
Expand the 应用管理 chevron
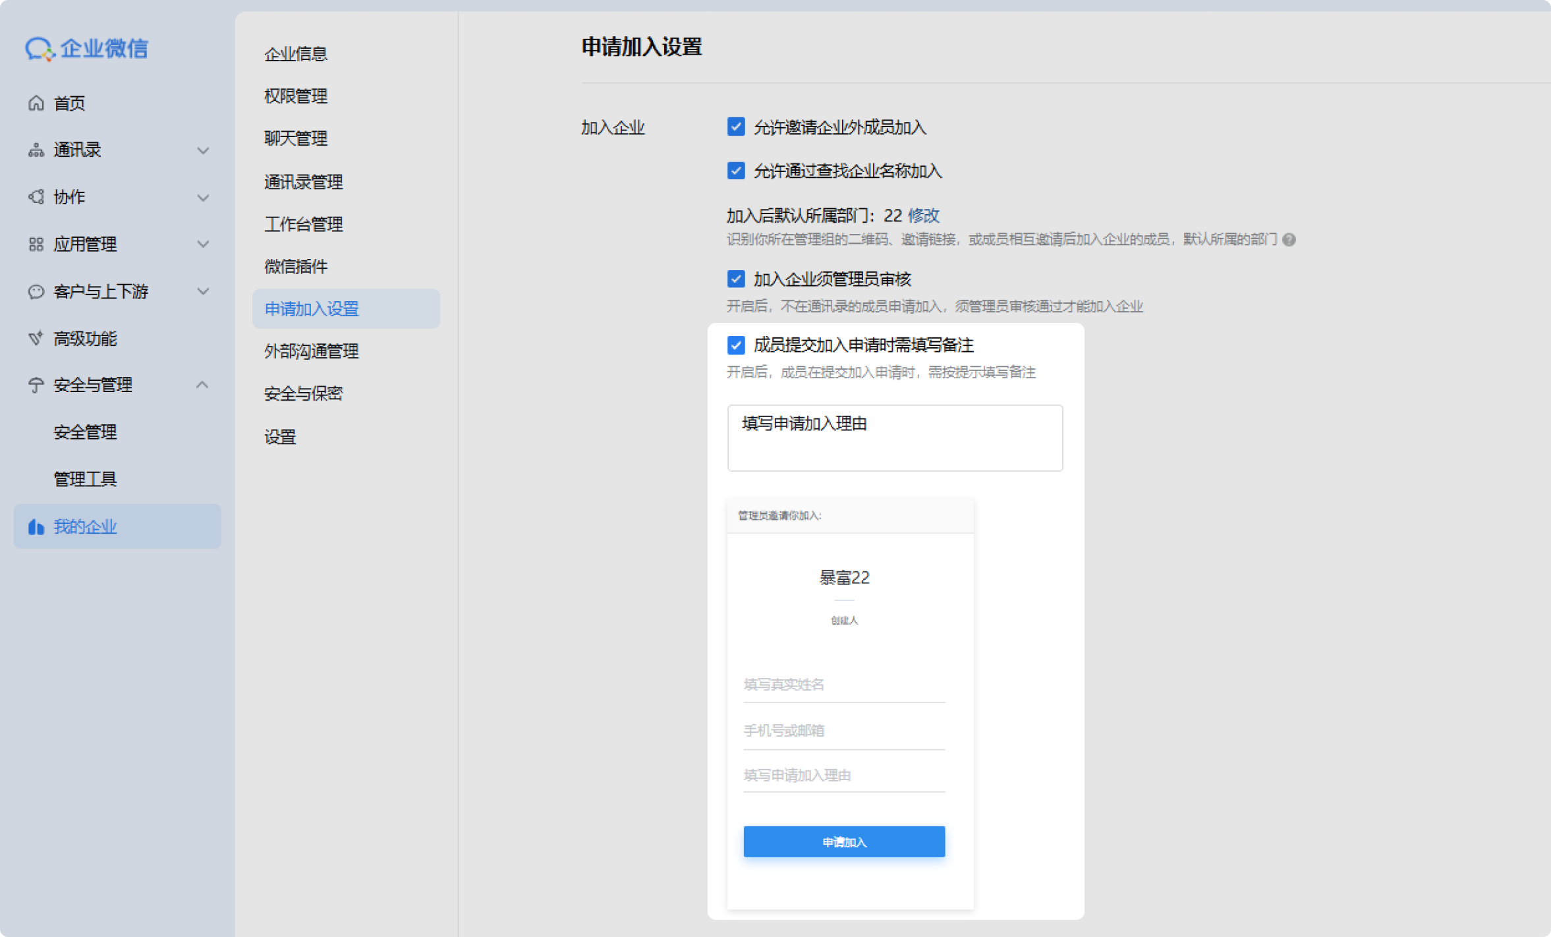pos(203,244)
